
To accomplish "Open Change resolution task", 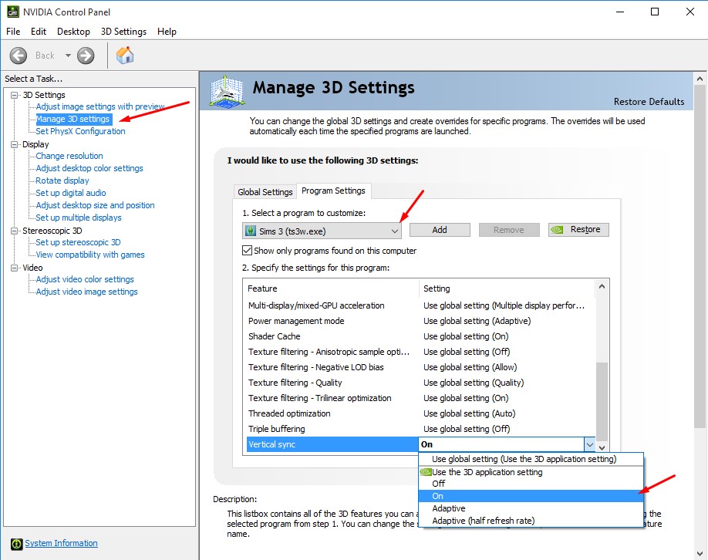I will pyautogui.click(x=69, y=156).
